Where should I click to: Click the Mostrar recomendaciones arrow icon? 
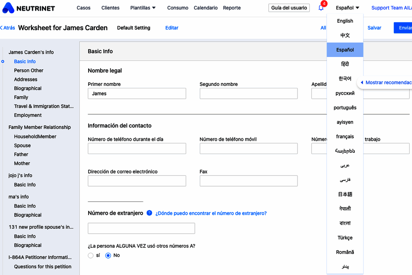coord(362,83)
